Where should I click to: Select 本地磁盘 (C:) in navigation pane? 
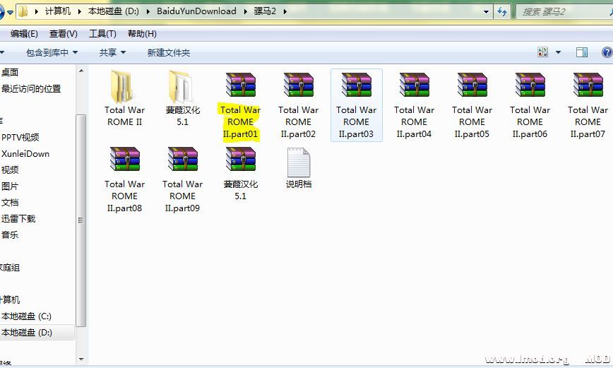27,316
